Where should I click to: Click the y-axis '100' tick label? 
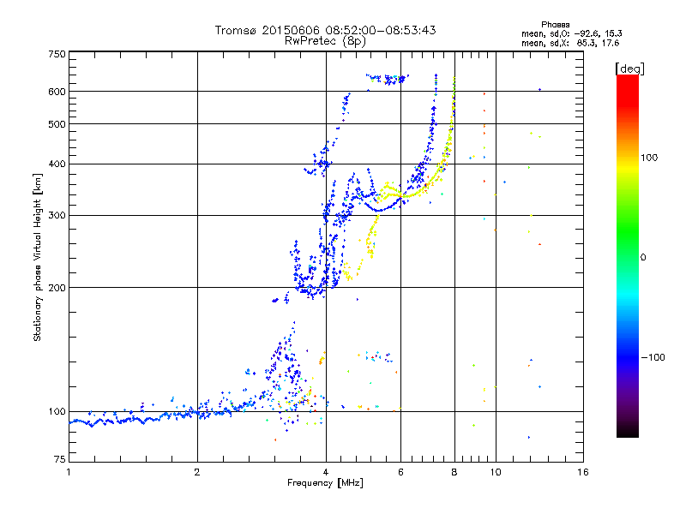pyautogui.click(x=57, y=412)
